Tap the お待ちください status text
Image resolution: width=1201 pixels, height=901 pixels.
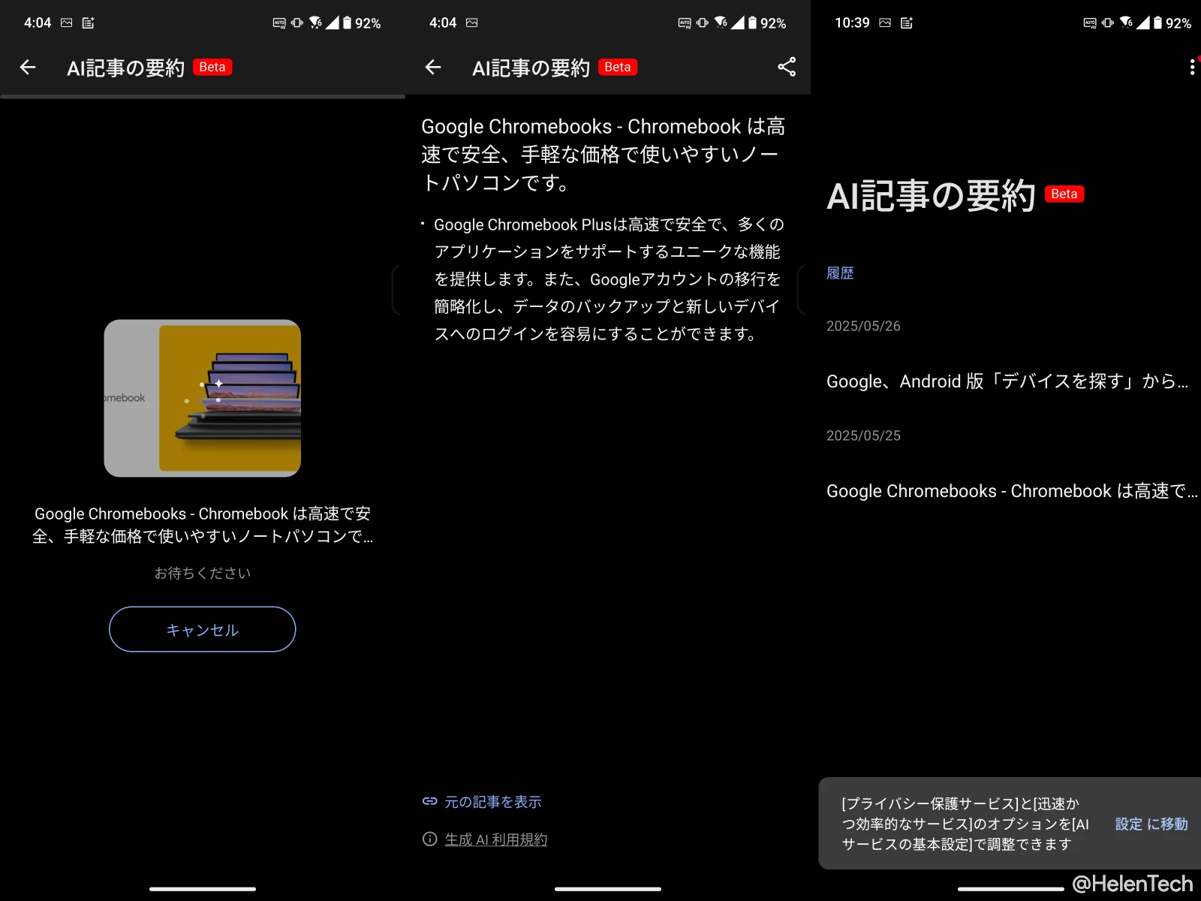coord(202,573)
